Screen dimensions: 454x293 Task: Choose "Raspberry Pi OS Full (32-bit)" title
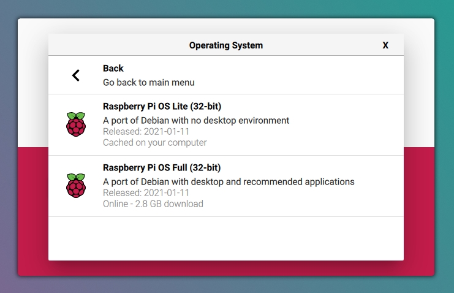(162, 167)
